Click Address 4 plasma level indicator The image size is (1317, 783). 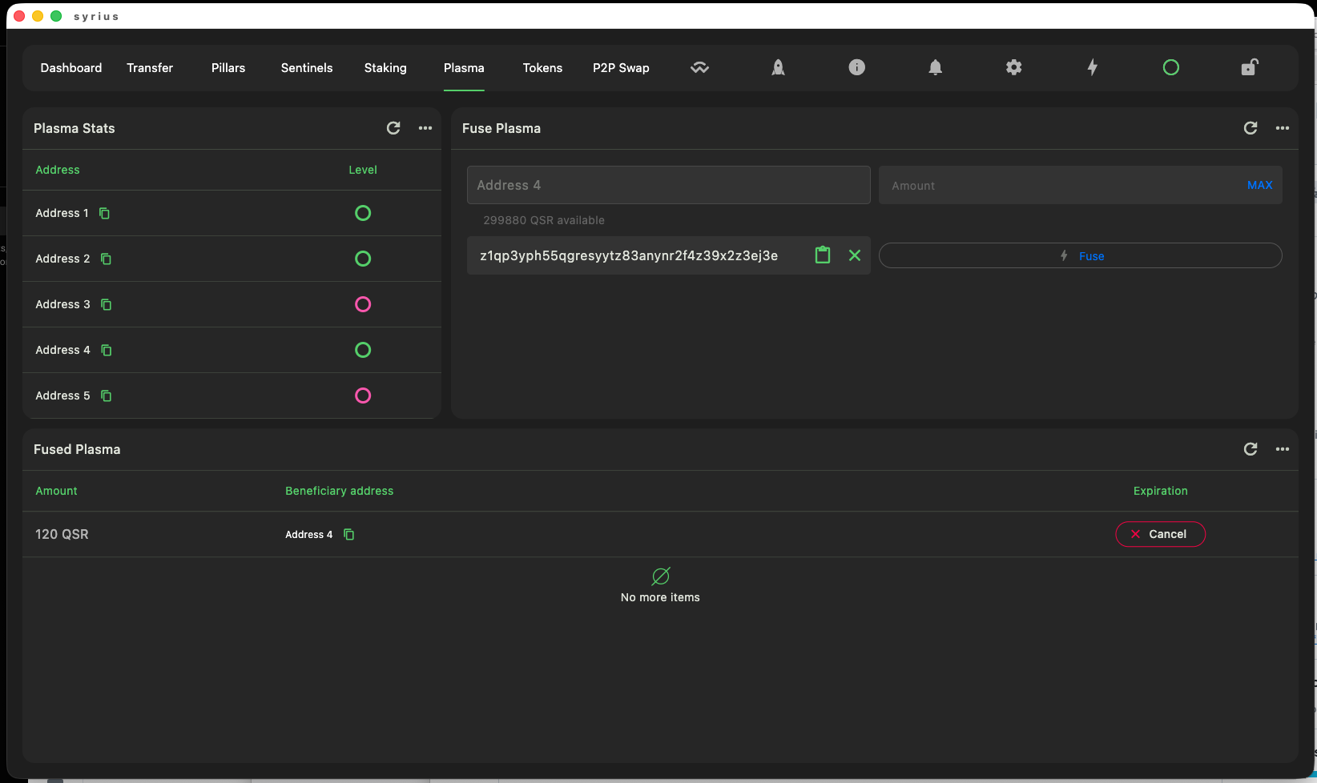pos(363,350)
